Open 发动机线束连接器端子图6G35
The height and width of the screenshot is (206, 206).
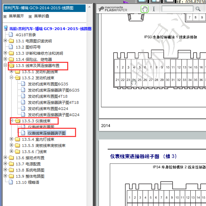(x=54, y=90)
